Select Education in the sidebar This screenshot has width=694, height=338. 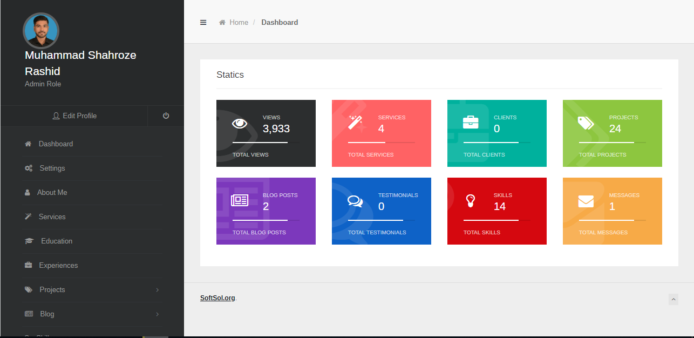pyautogui.click(x=56, y=241)
